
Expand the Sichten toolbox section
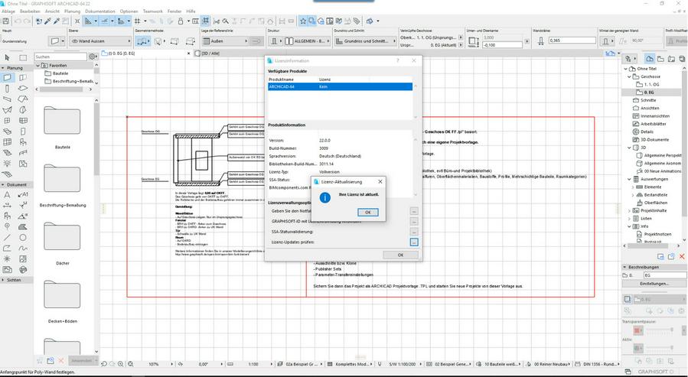[x=3, y=280]
